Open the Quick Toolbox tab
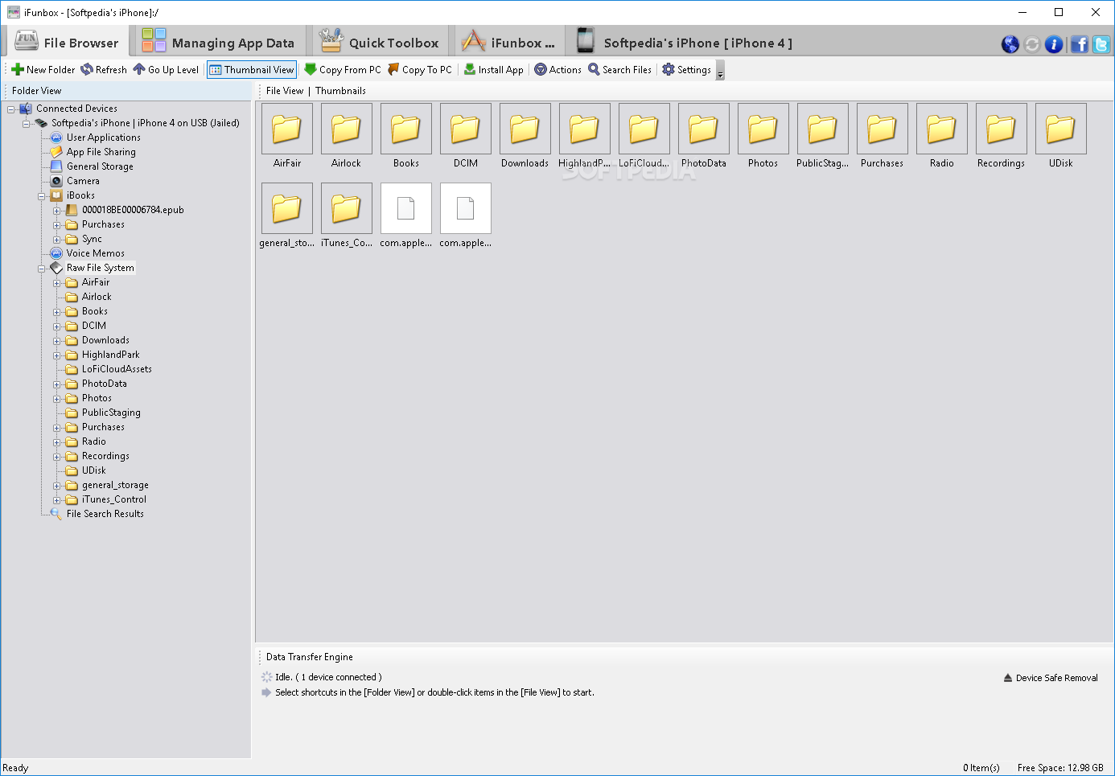The height and width of the screenshot is (776, 1115). [379, 43]
